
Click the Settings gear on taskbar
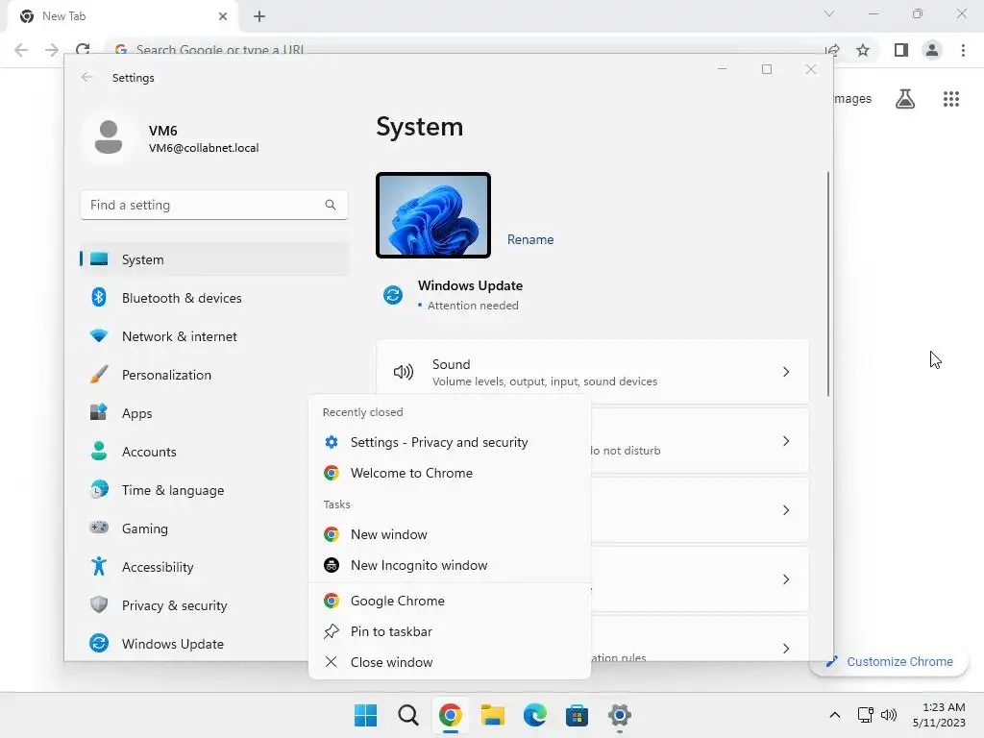(620, 715)
